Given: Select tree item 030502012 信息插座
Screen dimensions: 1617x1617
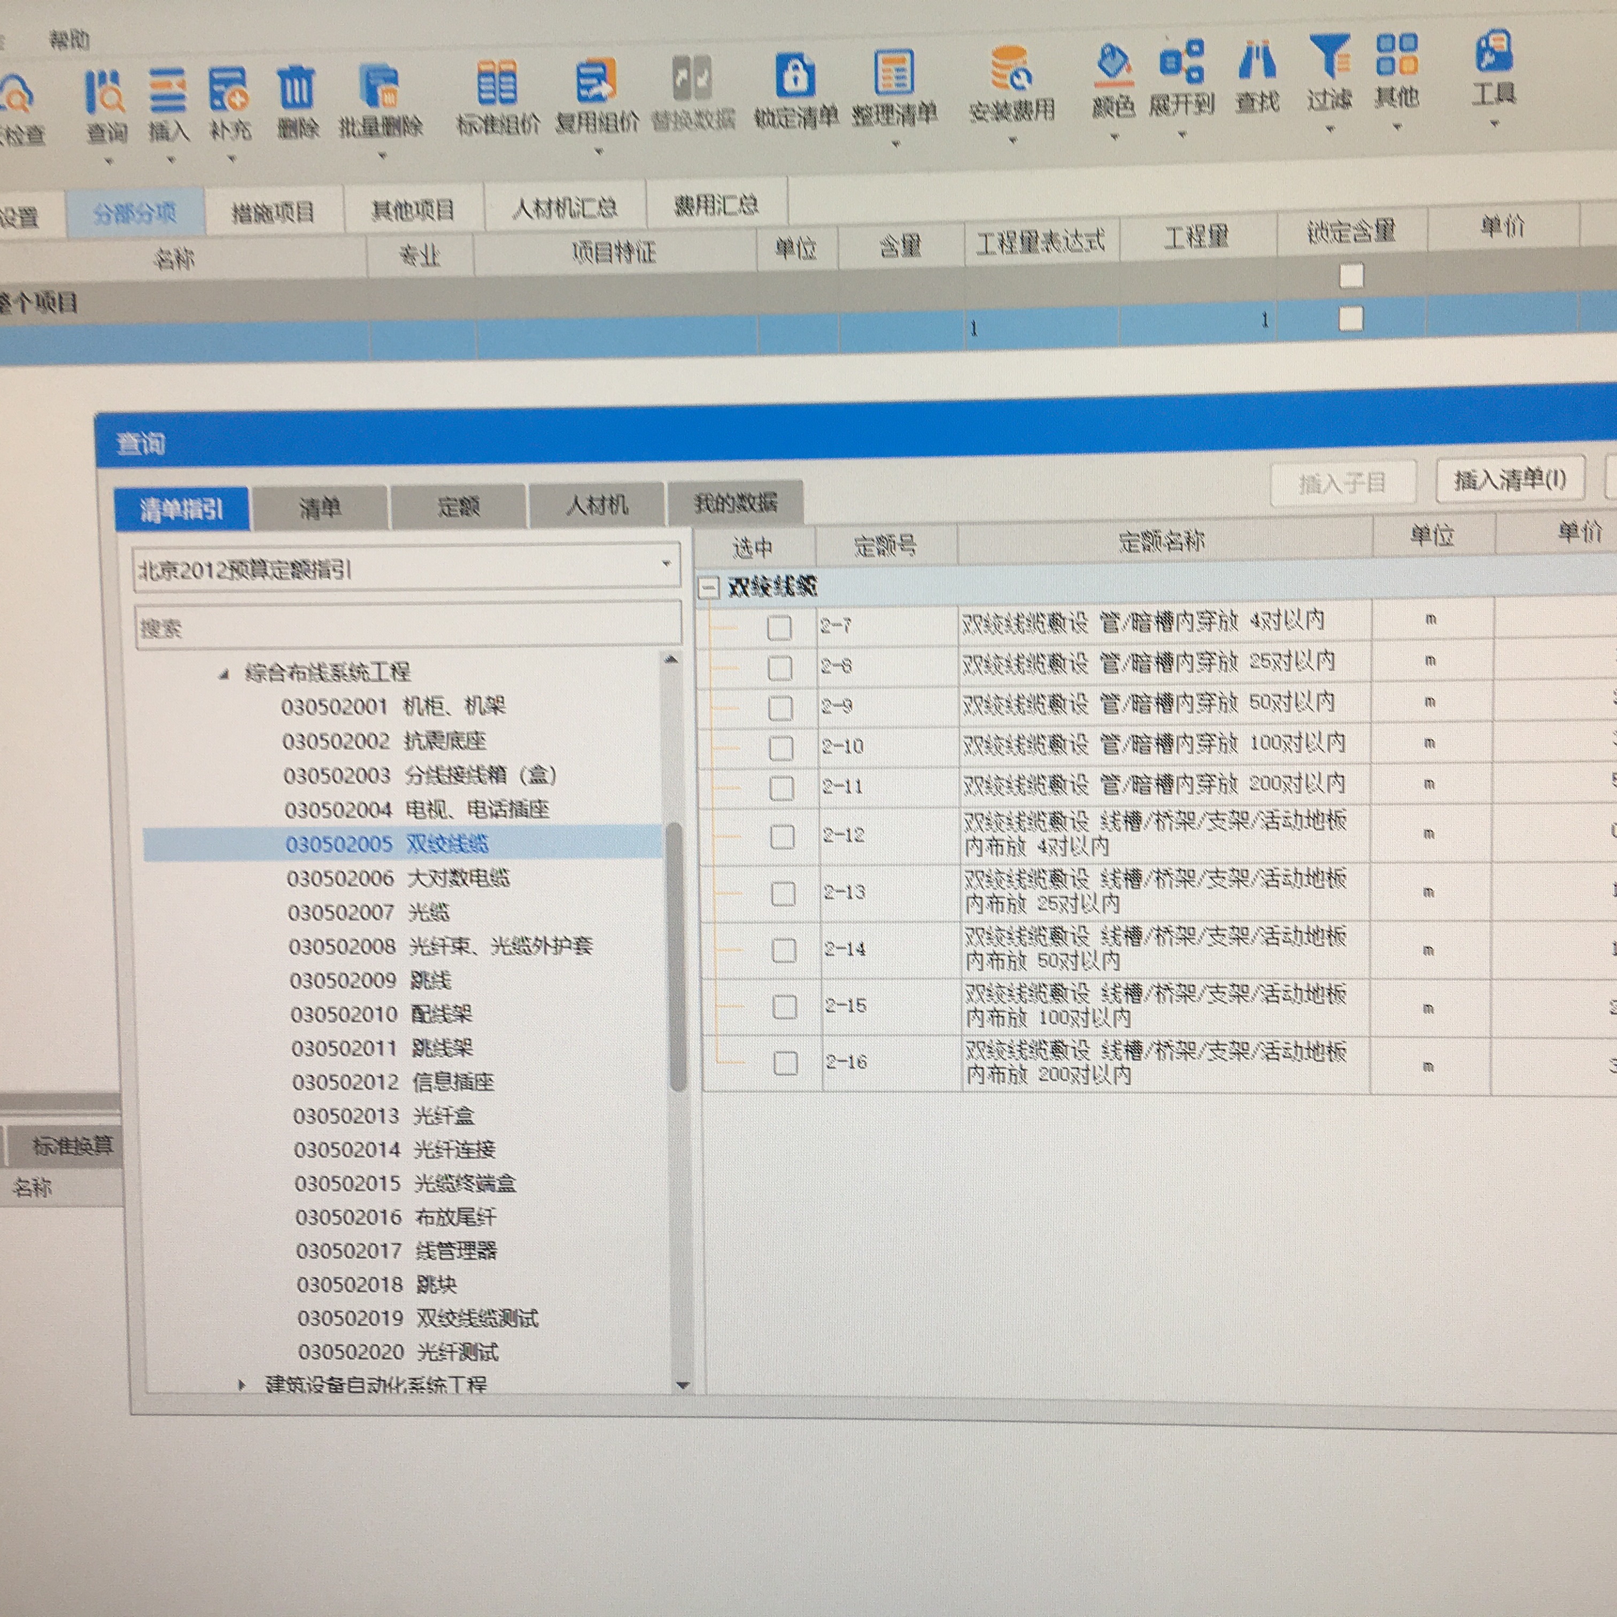Looking at the screenshot, I should (x=392, y=1082).
